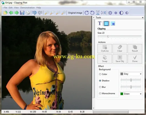Click the W:150 status bar value

(33, 112)
